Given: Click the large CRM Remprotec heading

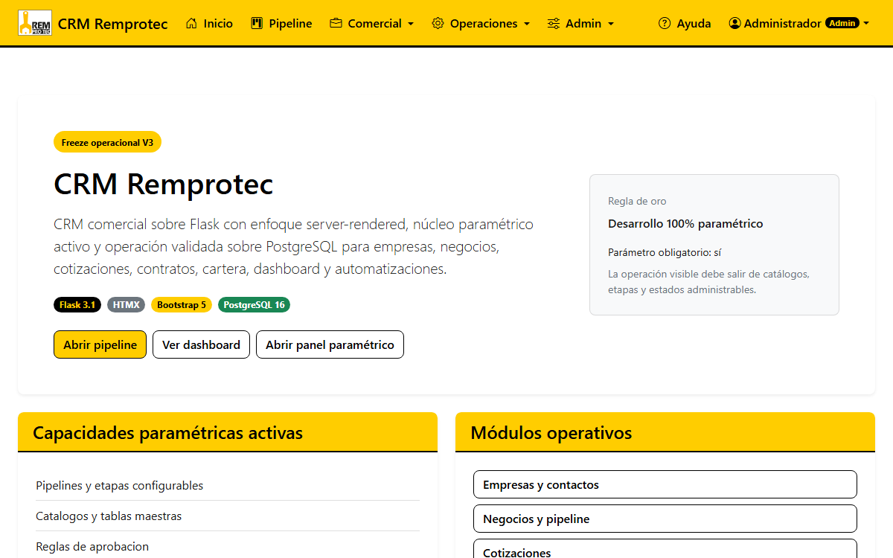Looking at the screenshot, I should (164, 184).
